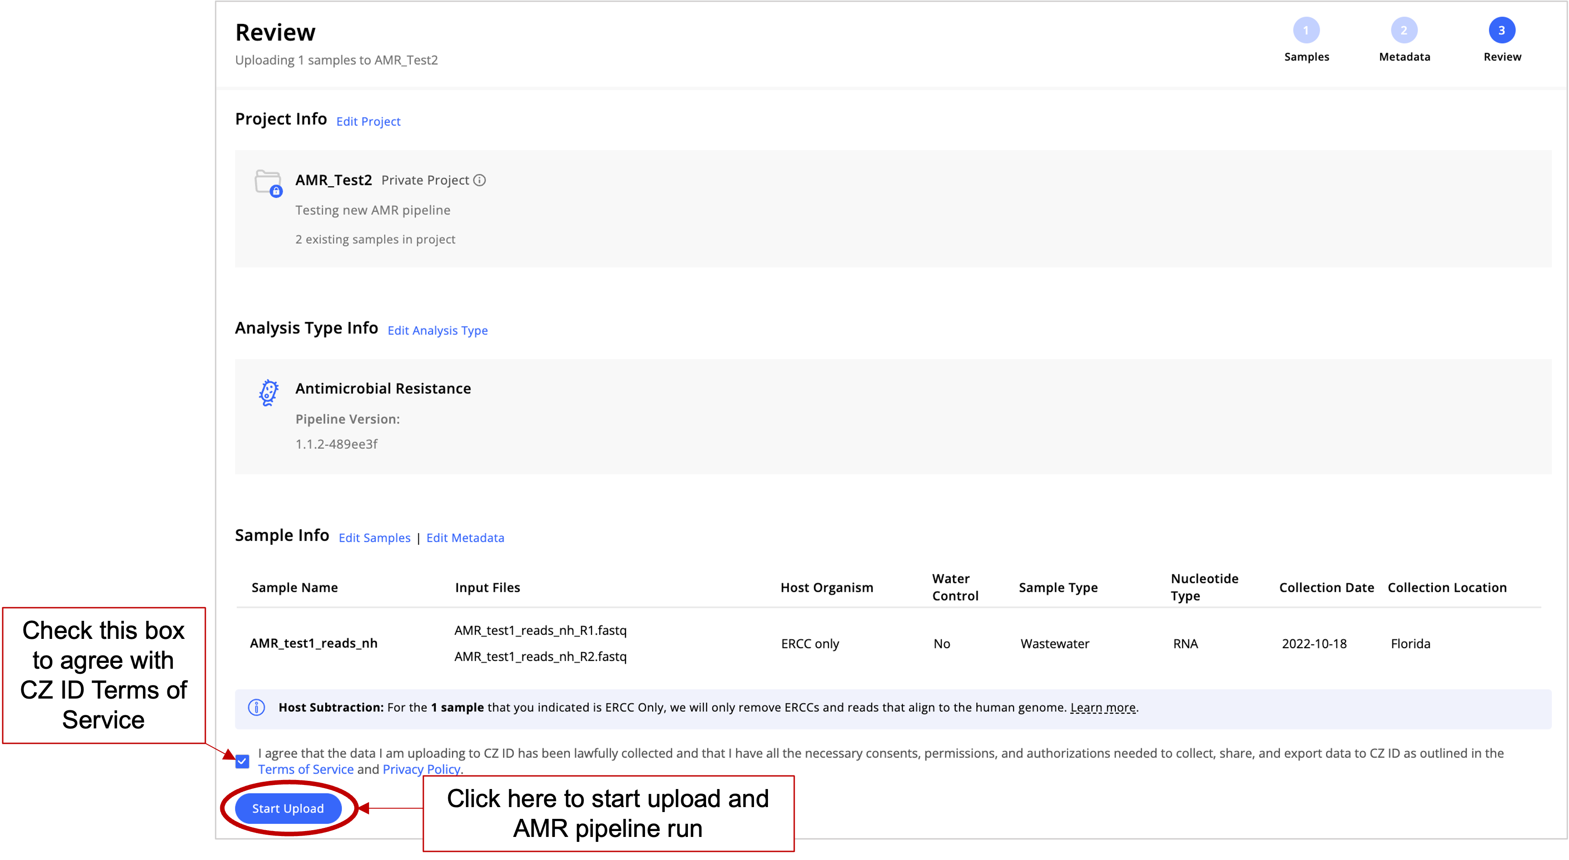Click Edit Analysis Type
This screenshot has width=1569, height=860.
[437, 331]
